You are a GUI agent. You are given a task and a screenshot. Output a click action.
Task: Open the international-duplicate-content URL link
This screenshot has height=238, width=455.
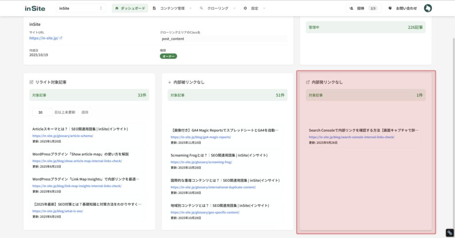213,187
